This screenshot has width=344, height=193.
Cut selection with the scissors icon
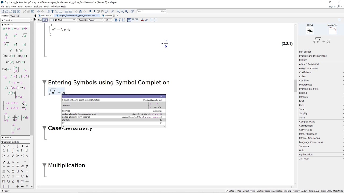[x=24, y=11]
